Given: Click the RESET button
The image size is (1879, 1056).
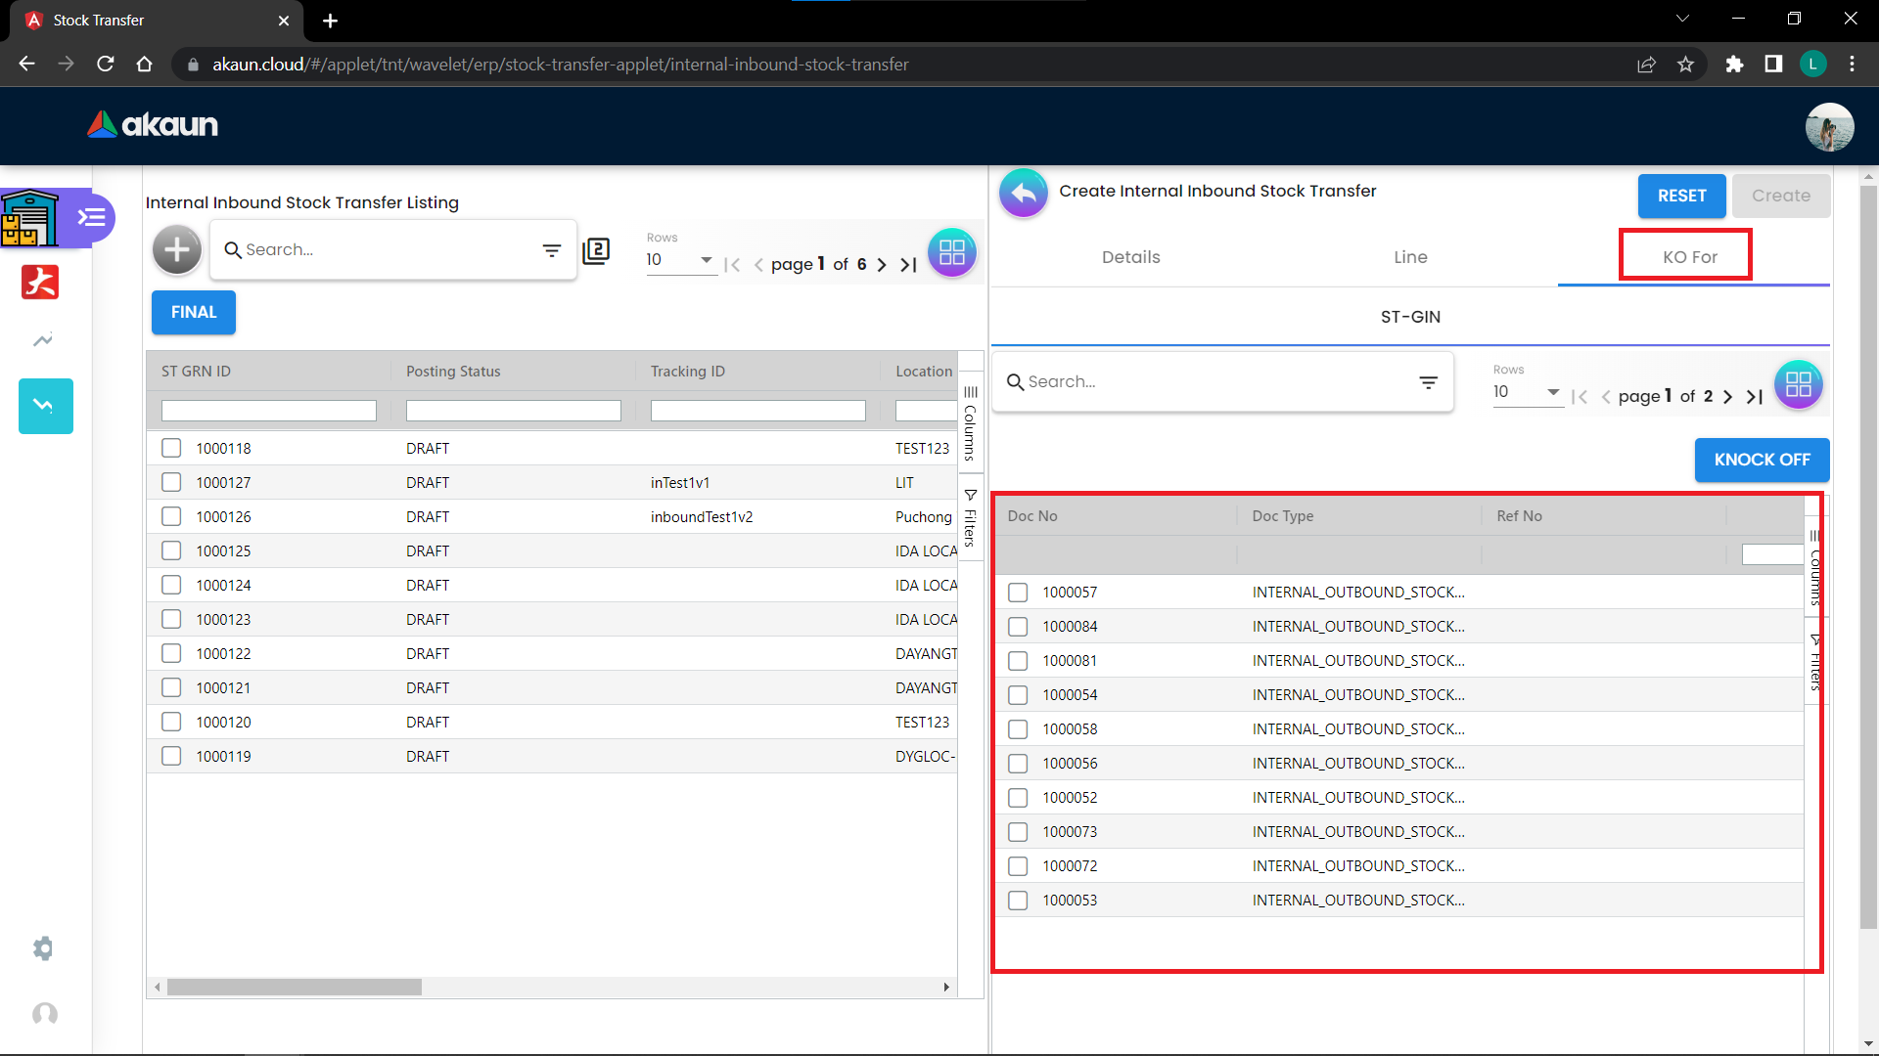Looking at the screenshot, I should [1681, 196].
